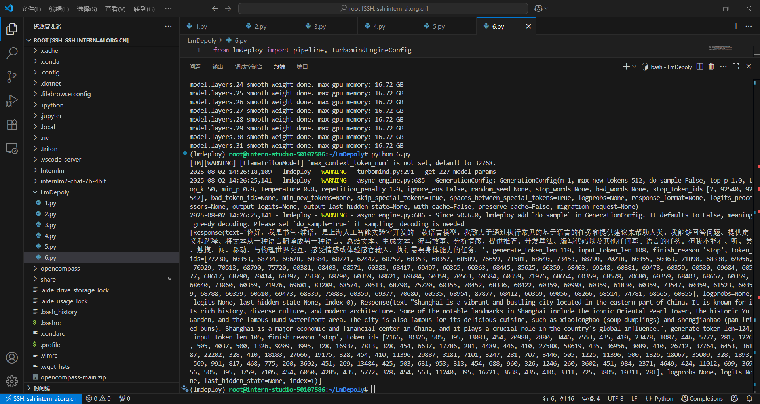Kill the terminal with trash icon
The width and height of the screenshot is (760, 404).
tap(711, 67)
